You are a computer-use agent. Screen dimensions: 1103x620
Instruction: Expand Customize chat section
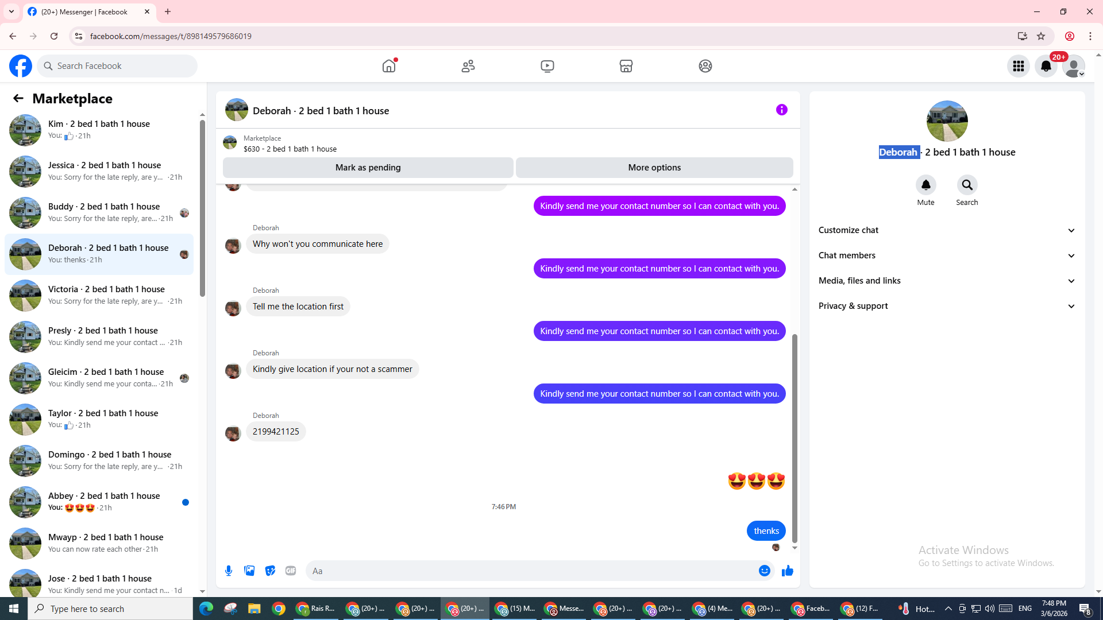click(x=947, y=230)
